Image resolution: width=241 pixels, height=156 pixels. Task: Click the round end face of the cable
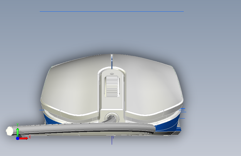[x=9, y=131]
